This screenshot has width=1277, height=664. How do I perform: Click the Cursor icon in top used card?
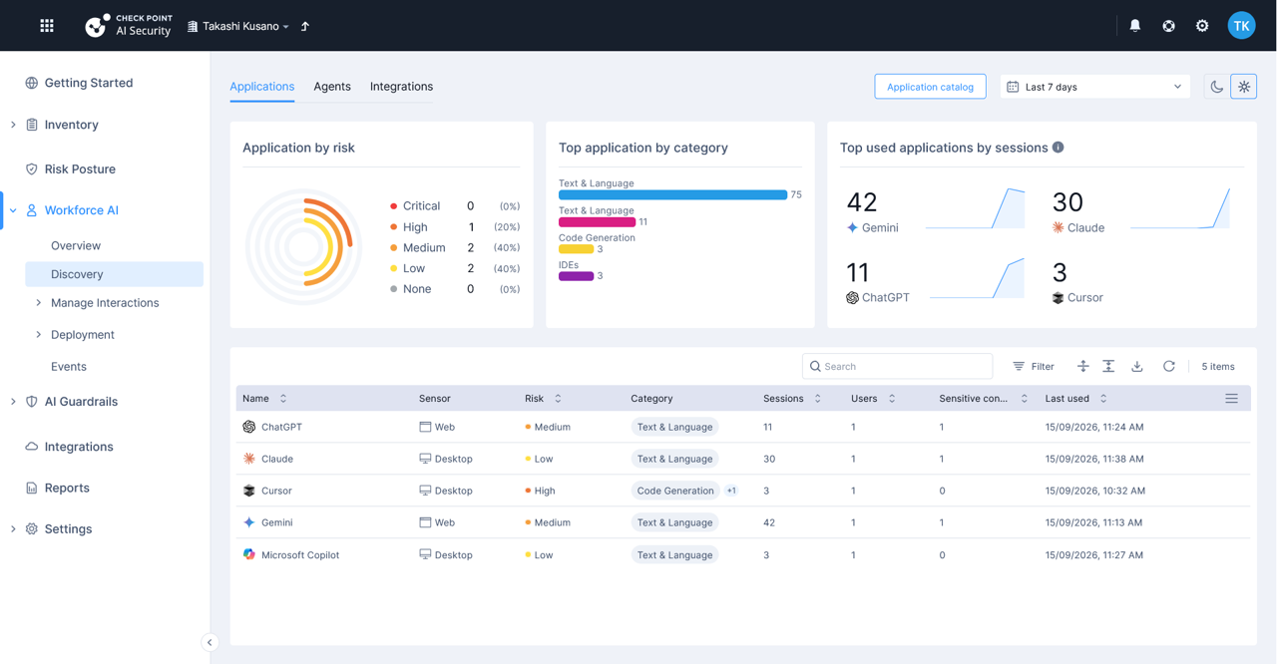click(x=1059, y=298)
